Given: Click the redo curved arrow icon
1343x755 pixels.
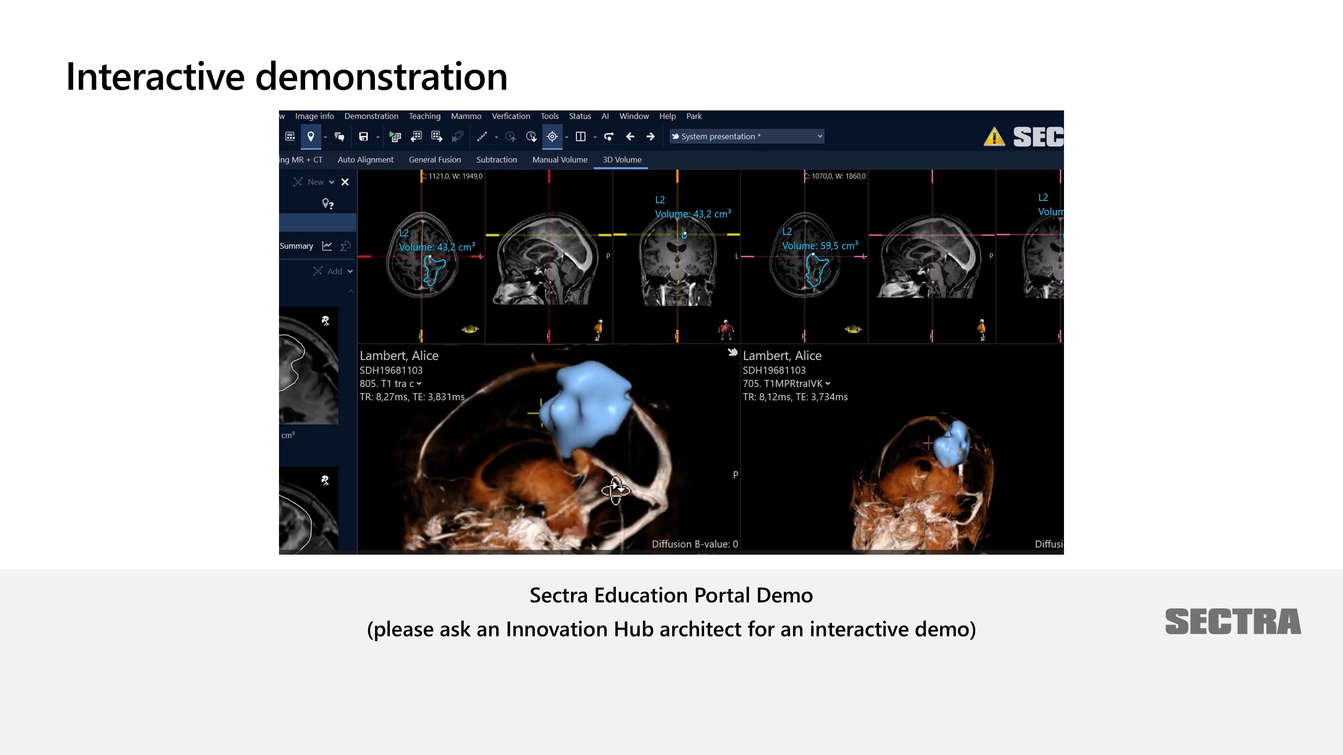Looking at the screenshot, I should pyautogui.click(x=608, y=137).
